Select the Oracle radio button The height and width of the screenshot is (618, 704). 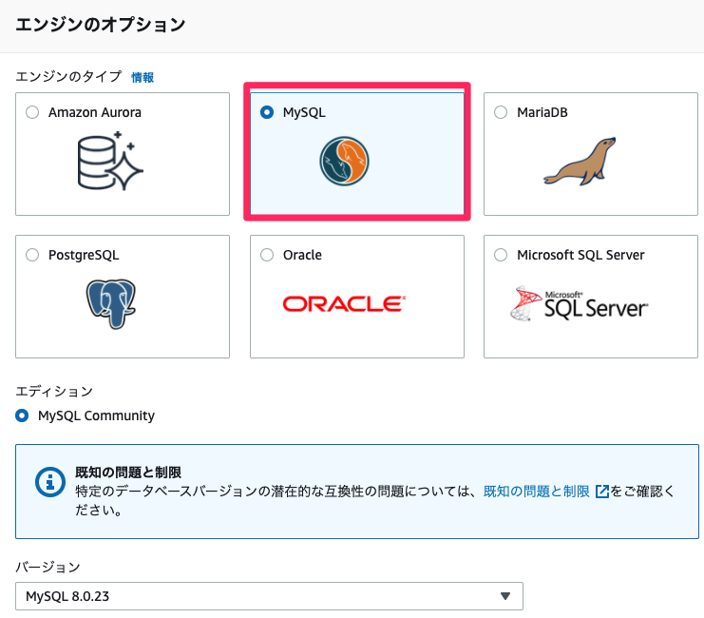point(267,255)
